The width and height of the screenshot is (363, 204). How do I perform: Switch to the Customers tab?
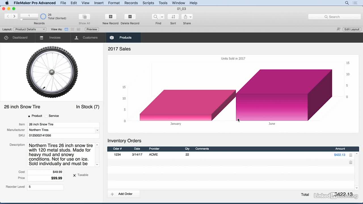click(x=88, y=38)
